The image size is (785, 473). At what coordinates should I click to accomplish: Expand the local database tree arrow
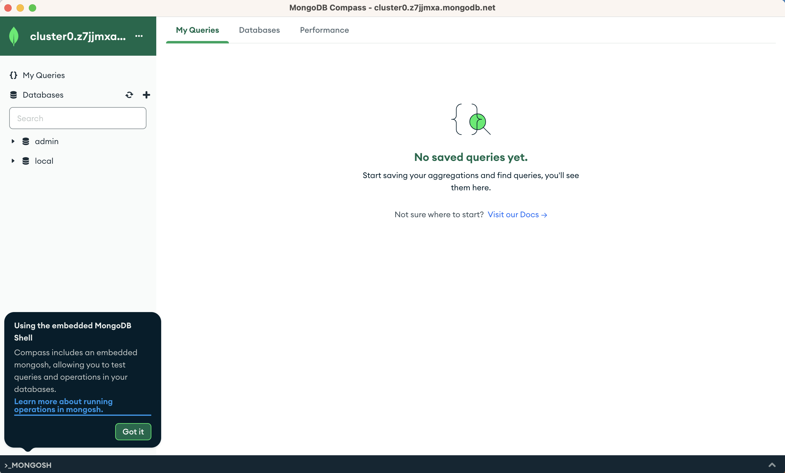(13, 161)
